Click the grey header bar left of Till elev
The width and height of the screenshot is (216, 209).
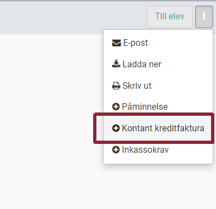73,18
